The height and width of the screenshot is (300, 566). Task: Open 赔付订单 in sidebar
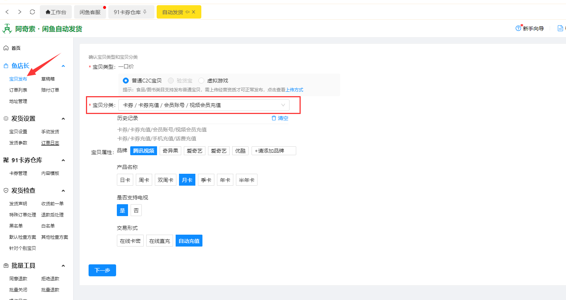point(50,90)
